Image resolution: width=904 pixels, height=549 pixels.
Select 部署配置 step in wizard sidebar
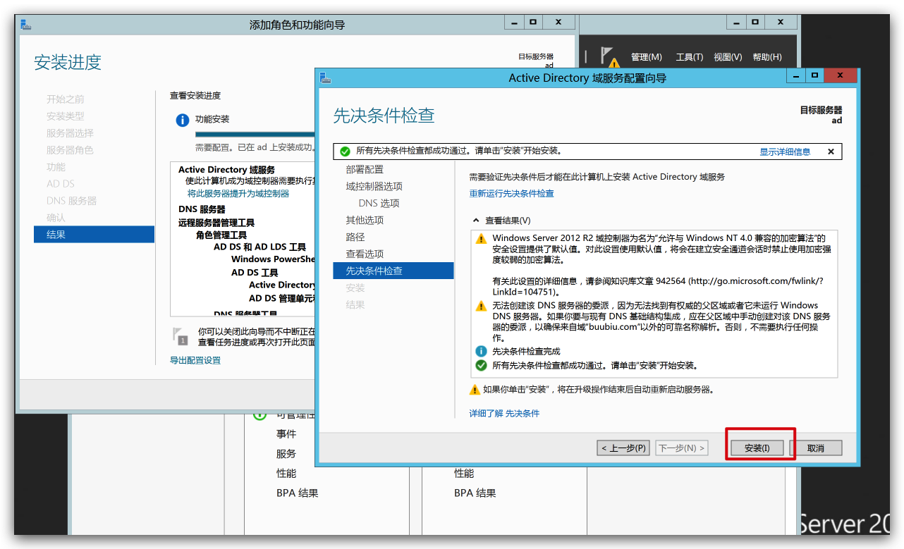click(x=365, y=169)
